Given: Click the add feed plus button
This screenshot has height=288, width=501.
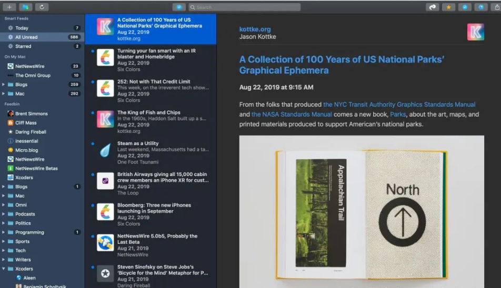Looking at the screenshot, I should pyautogui.click(x=9, y=7).
